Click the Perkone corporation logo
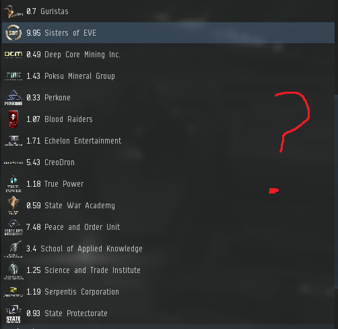The height and width of the screenshot is (329, 338). coord(13,98)
